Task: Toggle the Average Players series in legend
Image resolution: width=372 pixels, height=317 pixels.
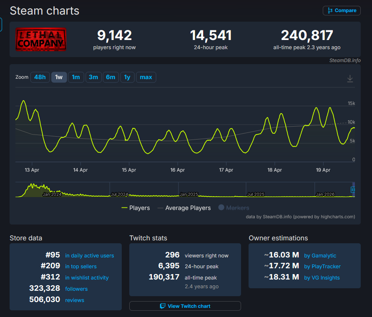Action: (184, 208)
